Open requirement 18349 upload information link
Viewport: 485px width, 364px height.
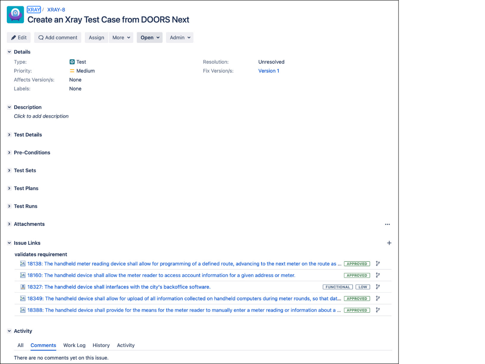point(184,298)
